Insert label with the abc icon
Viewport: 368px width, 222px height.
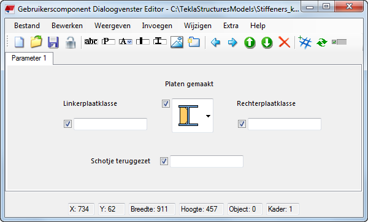click(91, 42)
